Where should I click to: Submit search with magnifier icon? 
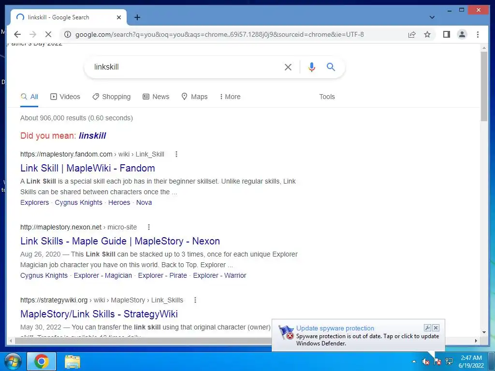[331, 67]
